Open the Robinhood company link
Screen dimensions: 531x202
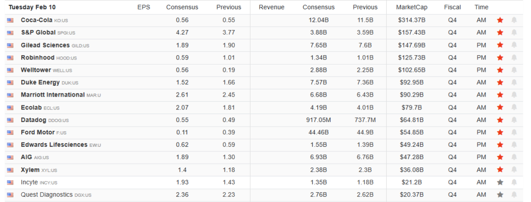[x=37, y=58]
